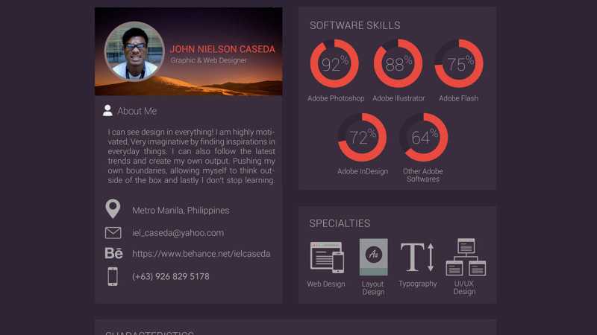Click the About Me person icon
Screen dimensions: 597x335
(107, 111)
